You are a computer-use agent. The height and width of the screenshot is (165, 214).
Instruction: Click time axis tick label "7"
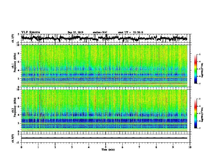pos(139,147)
